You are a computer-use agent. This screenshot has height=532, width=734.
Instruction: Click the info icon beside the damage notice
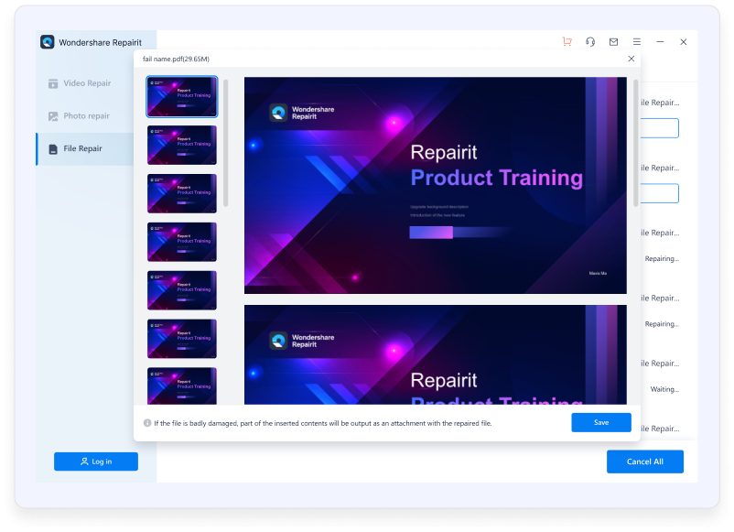pos(147,423)
